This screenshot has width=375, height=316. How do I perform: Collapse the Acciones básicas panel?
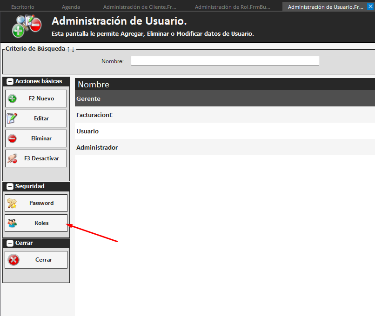coord(10,81)
